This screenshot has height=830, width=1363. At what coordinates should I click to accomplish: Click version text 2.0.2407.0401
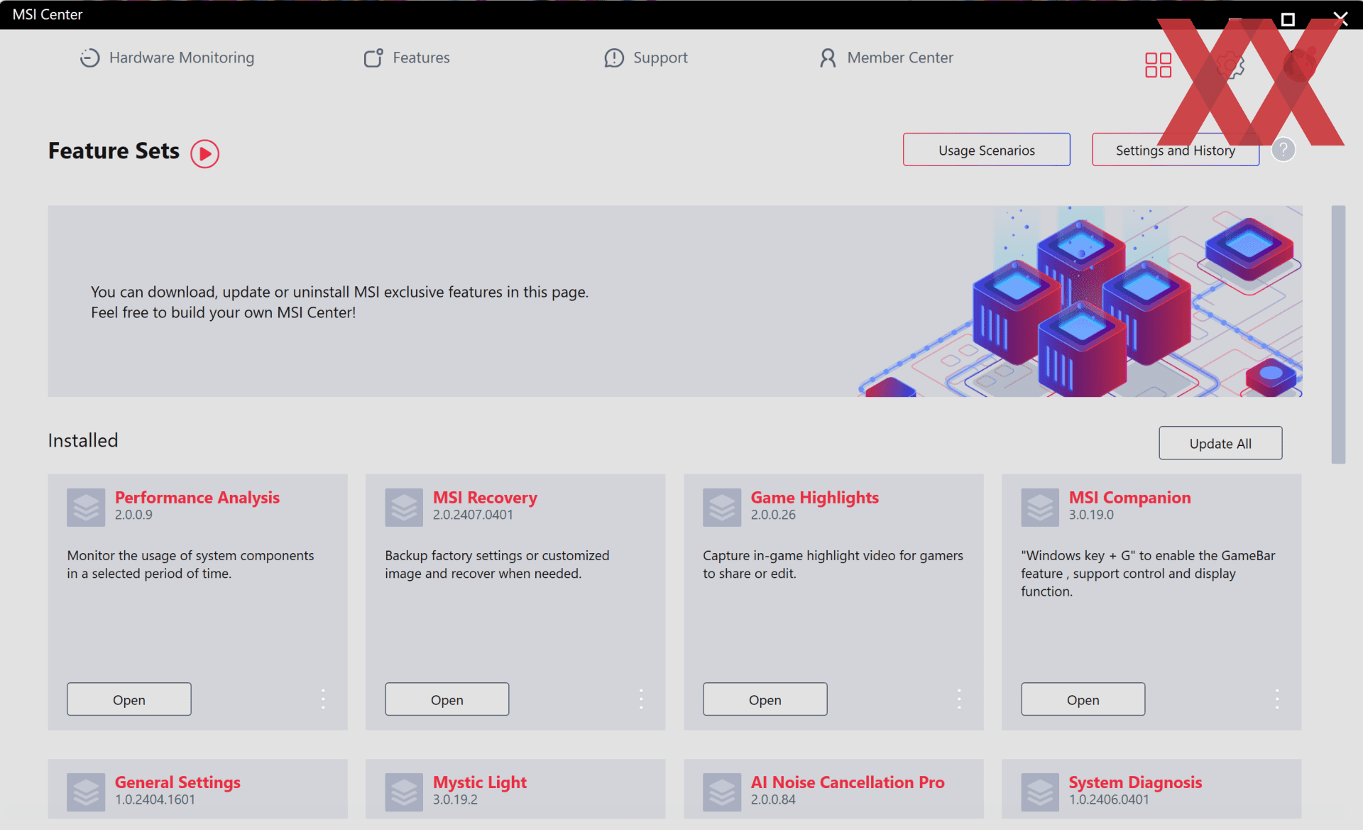tap(473, 515)
